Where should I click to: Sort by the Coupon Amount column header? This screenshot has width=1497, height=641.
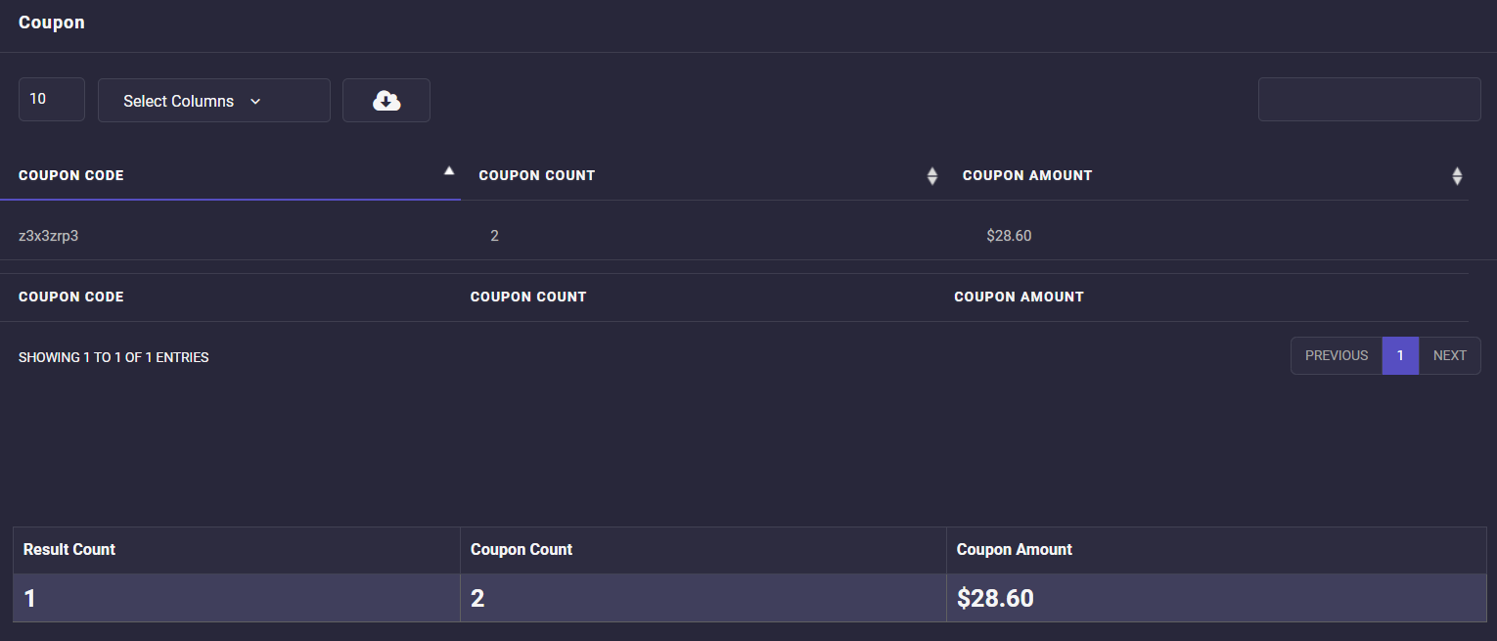point(1027,176)
